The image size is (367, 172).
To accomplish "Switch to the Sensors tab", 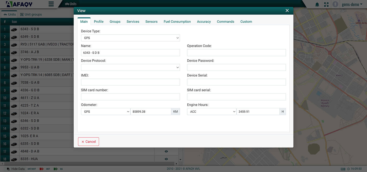I will [152, 21].
